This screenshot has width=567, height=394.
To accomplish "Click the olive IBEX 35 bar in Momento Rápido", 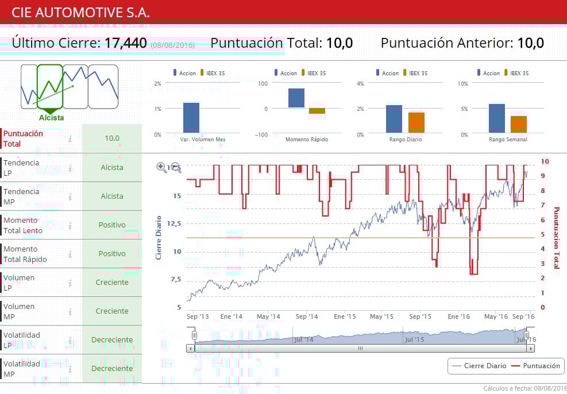I will [x=317, y=111].
